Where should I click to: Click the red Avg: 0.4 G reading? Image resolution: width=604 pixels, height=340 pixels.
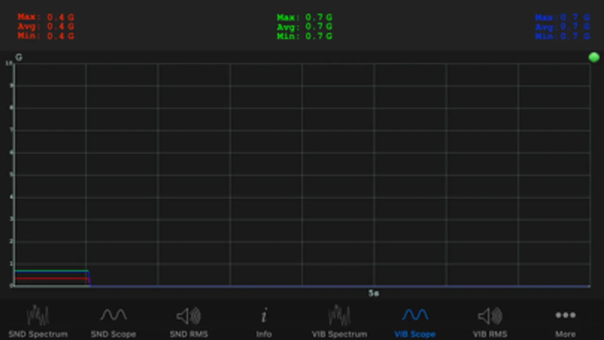pyautogui.click(x=46, y=26)
